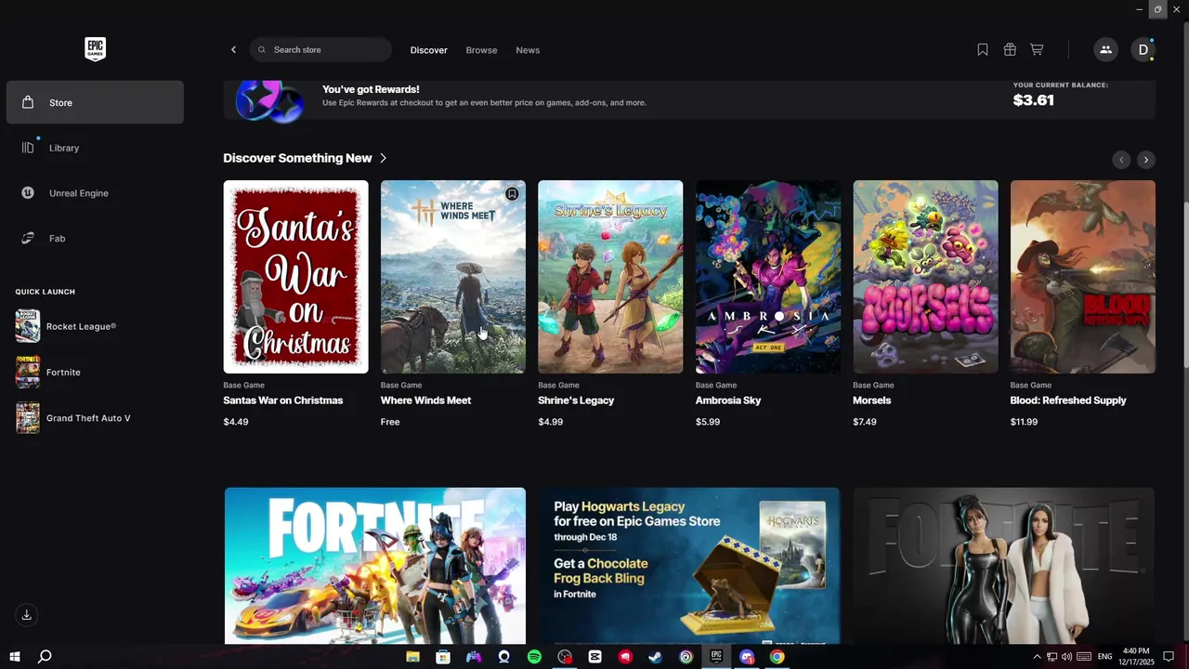This screenshot has height=669, width=1189.
Task: Click the Store shopping bag icon
Action: 28,102
